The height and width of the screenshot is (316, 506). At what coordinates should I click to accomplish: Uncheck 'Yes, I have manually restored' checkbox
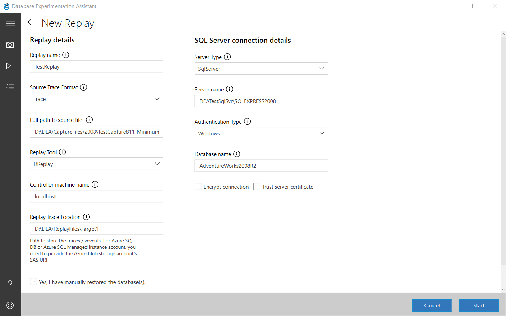[33, 282]
